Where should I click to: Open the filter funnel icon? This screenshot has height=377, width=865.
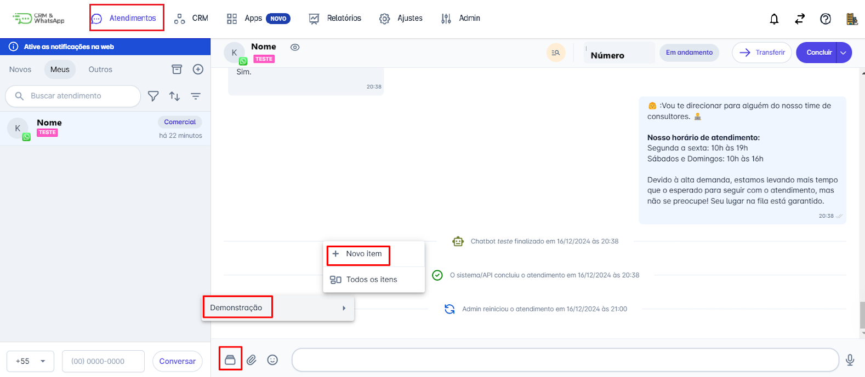tap(153, 96)
